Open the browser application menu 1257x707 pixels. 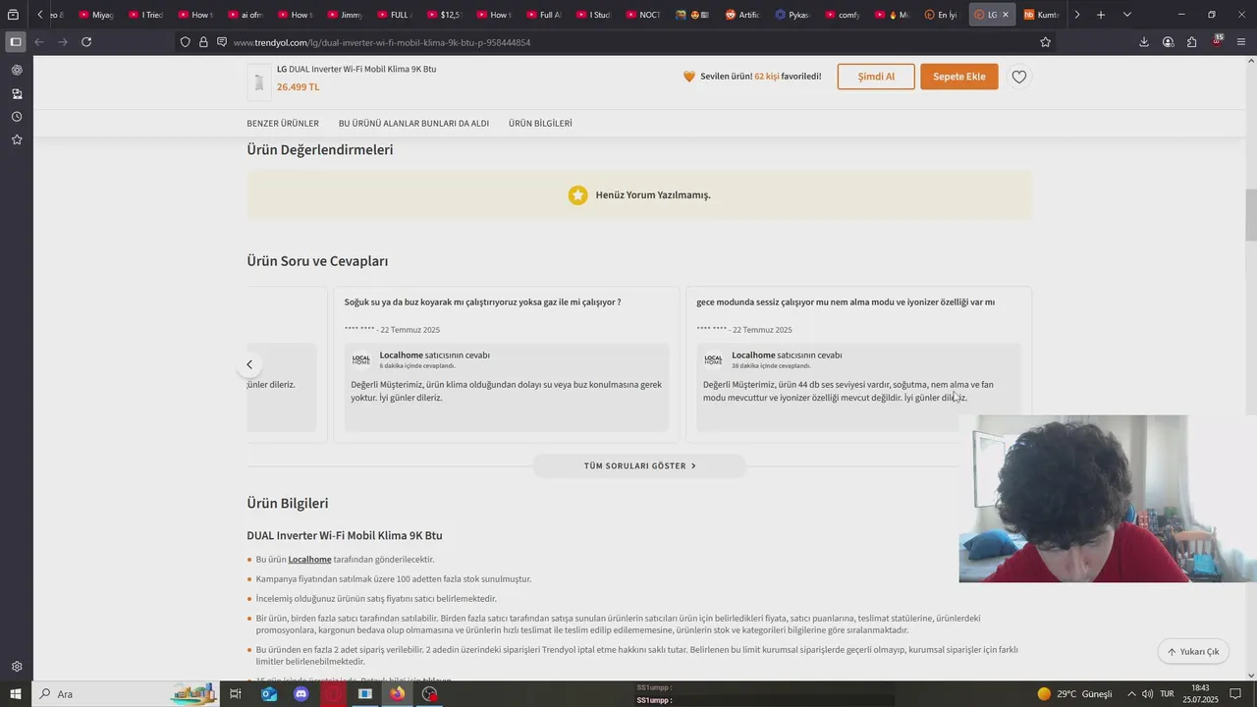point(1241,42)
